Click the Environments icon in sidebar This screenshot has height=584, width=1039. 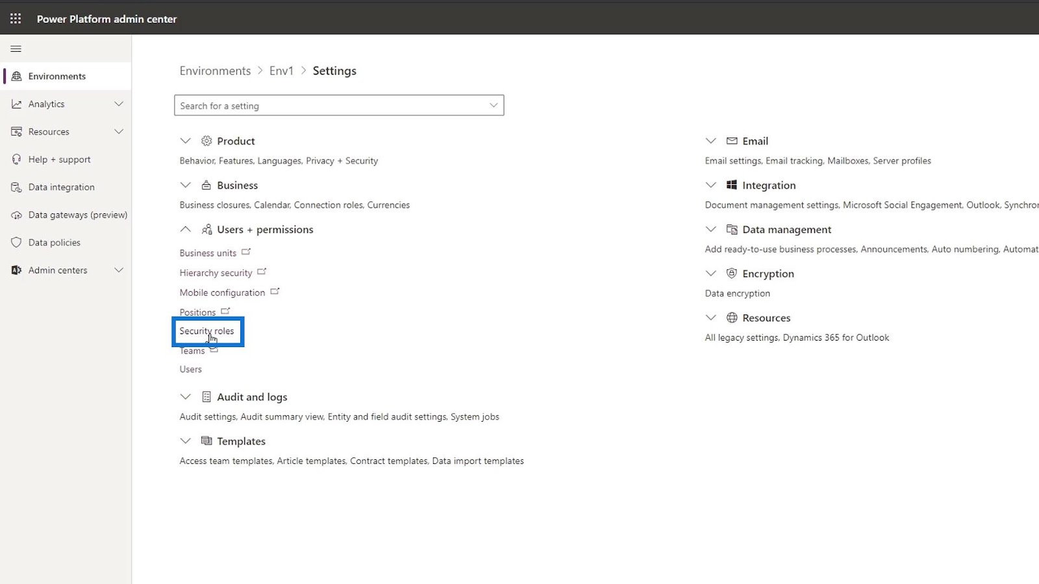(17, 77)
